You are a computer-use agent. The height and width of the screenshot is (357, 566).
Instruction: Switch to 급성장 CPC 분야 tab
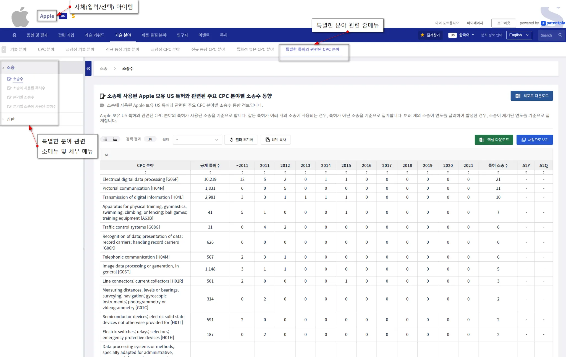[x=165, y=50]
